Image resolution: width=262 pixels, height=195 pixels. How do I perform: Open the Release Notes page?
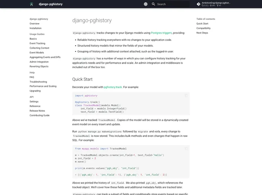coord(37,111)
